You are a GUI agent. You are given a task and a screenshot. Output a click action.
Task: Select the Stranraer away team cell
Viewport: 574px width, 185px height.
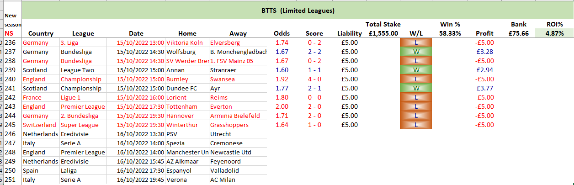point(238,70)
